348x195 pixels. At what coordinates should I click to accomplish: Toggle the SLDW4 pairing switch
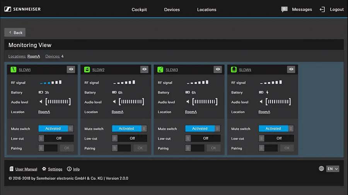(x=268, y=148)
